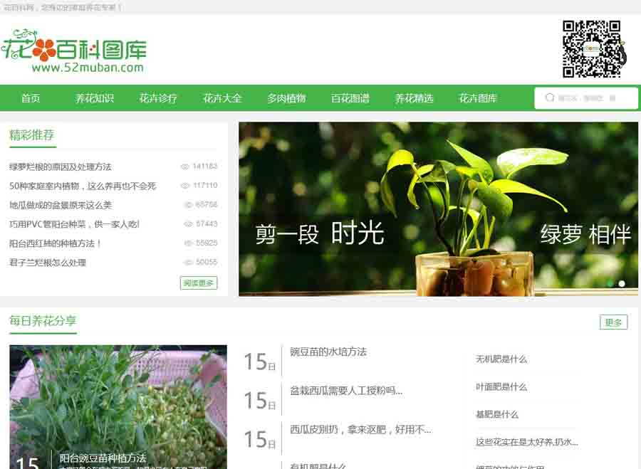The width and height of the screenshot is (641, 469).
Task: Go to the 养花精选 nav section
Action: coord(414,98)
